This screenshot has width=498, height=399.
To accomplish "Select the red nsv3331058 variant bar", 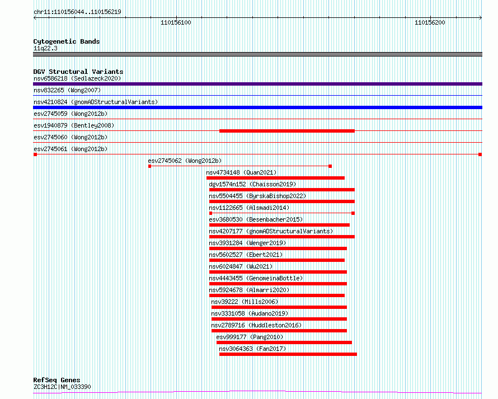I will tap(279, 319).
